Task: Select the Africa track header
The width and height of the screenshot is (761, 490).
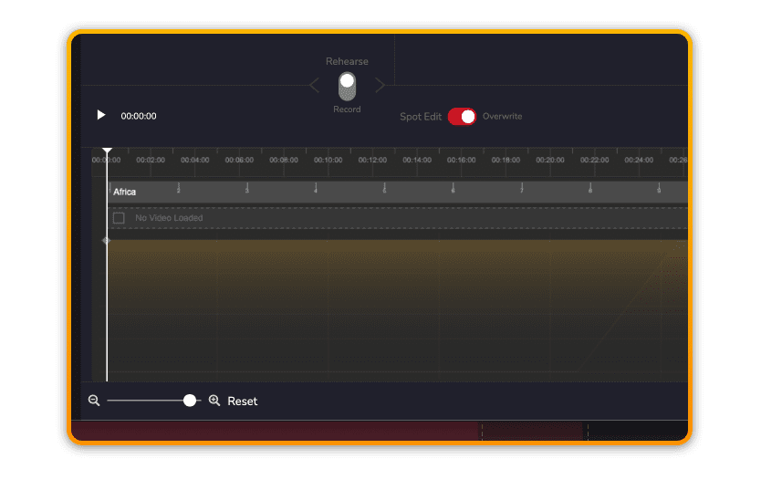Action: (x=125, y=192)
